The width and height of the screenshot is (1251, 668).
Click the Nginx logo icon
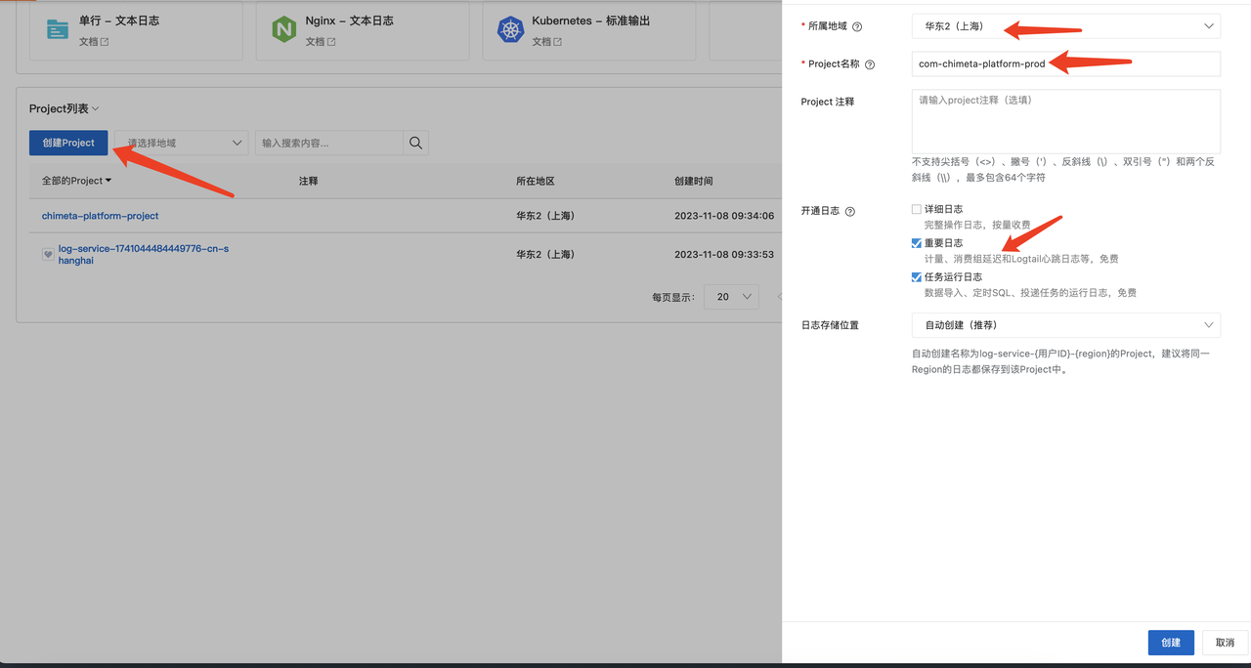pyautogui.click(x=283, y=29)
